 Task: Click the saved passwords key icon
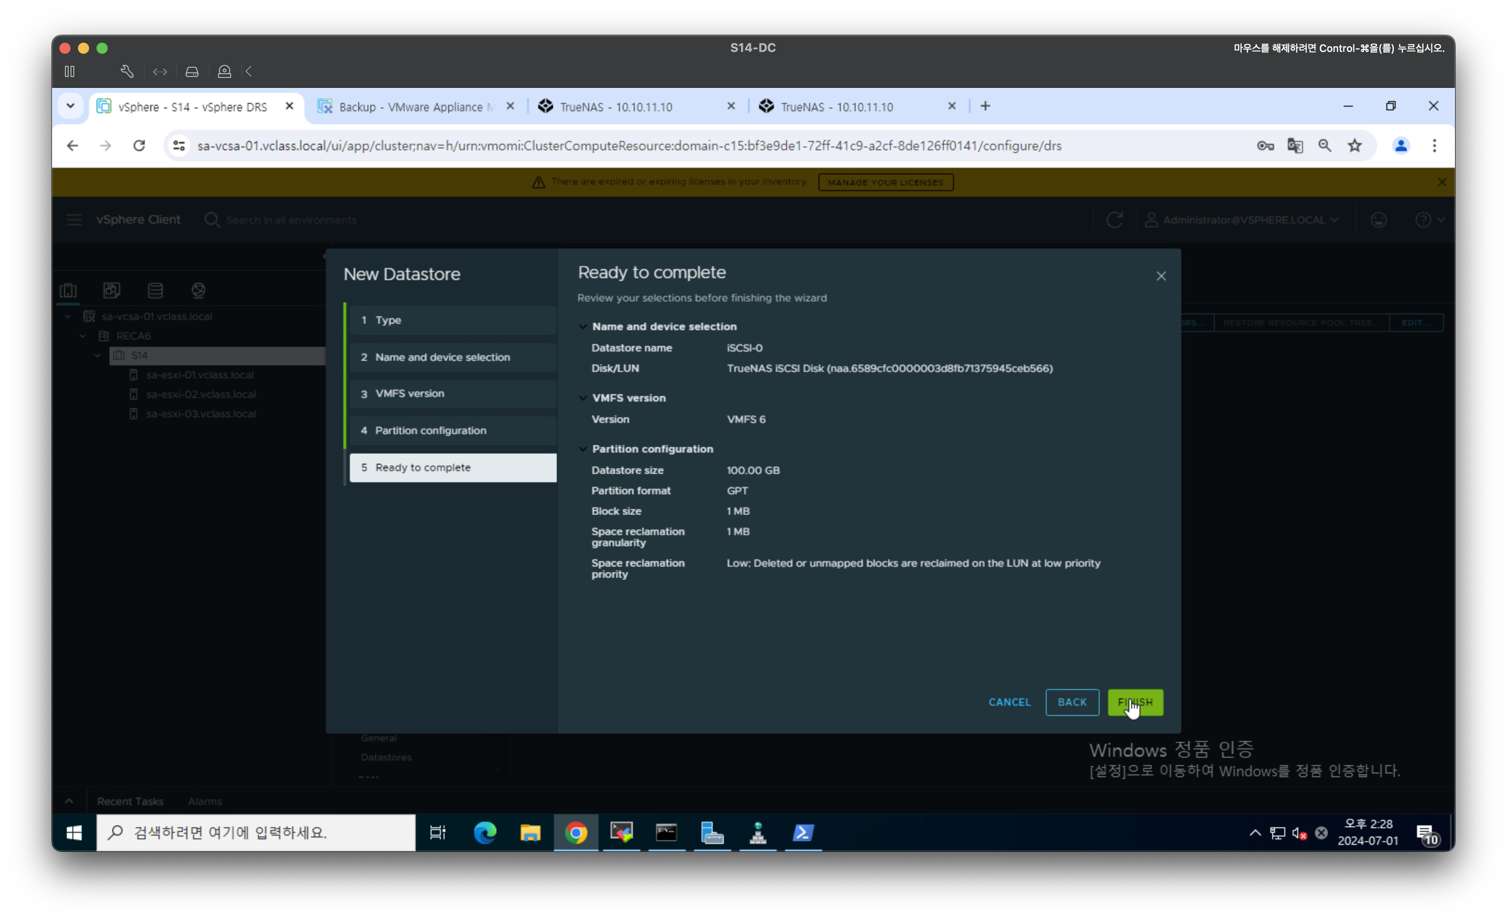(1265, 146)
